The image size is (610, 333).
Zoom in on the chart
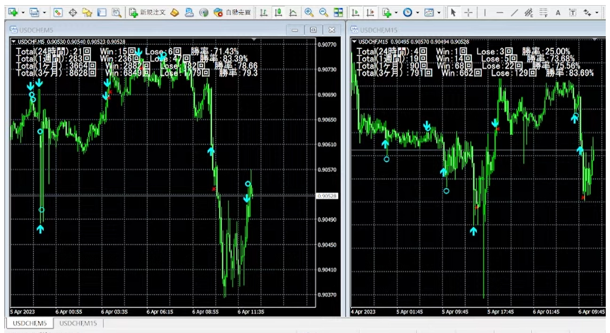(x=309, y=13)
